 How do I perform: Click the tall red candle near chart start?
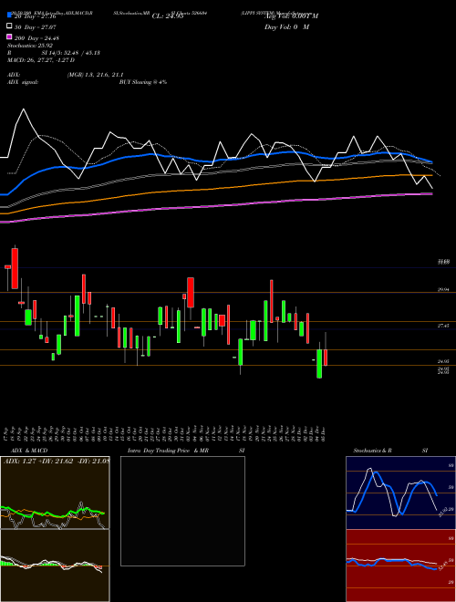coord(15,268)
